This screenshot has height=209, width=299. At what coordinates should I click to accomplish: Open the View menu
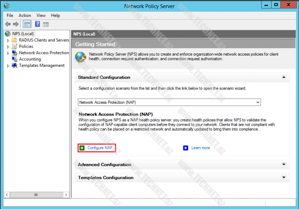click(x=41, y=15)
